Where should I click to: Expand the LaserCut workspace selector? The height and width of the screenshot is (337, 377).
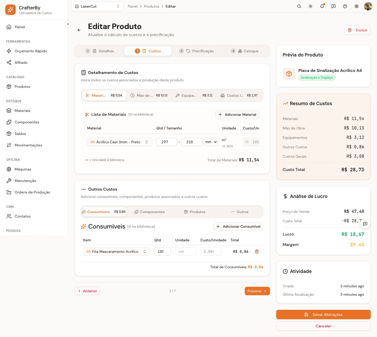click(x=97, y=6)
